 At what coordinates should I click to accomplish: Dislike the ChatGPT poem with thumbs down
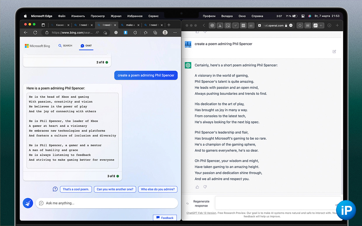click(x=205, y=187)
